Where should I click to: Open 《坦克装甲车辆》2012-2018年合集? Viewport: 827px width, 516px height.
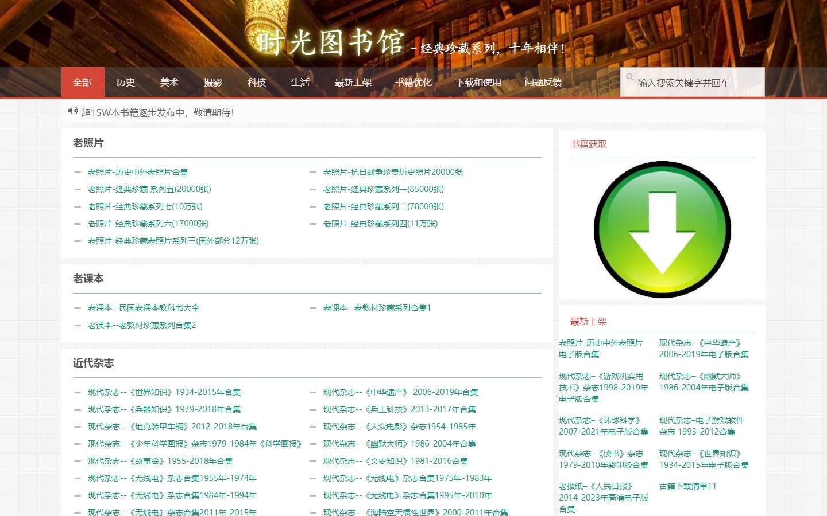[172, 427]
